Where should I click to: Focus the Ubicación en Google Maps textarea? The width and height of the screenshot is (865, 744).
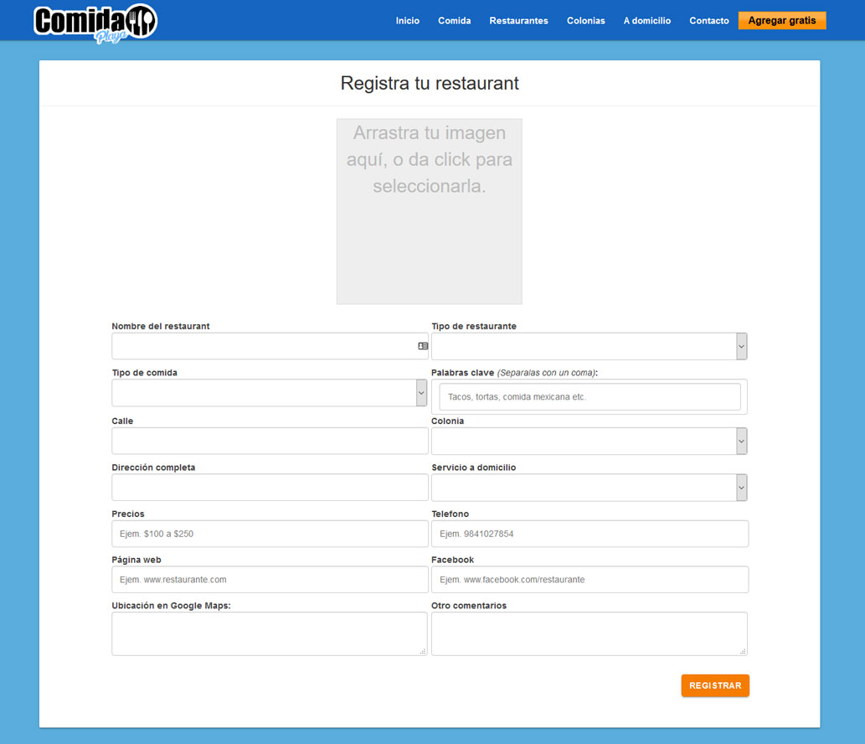269,633
